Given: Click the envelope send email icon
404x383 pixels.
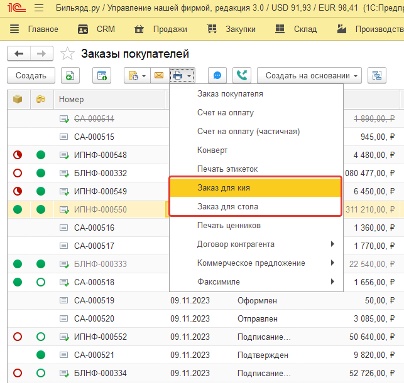Looking at the screenshot, I should click(x=159, y=76).
